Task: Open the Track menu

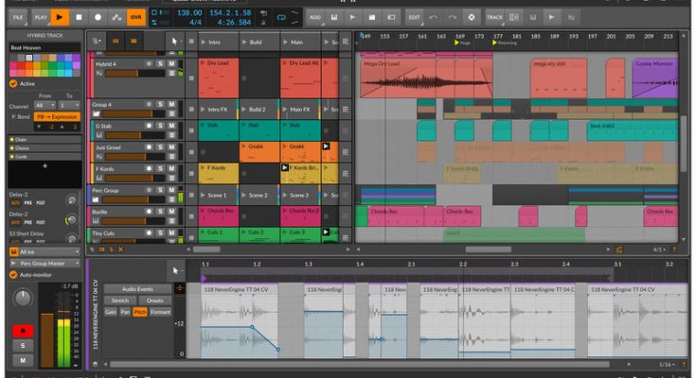Action: pyautogui.click(x=495, y=17)
